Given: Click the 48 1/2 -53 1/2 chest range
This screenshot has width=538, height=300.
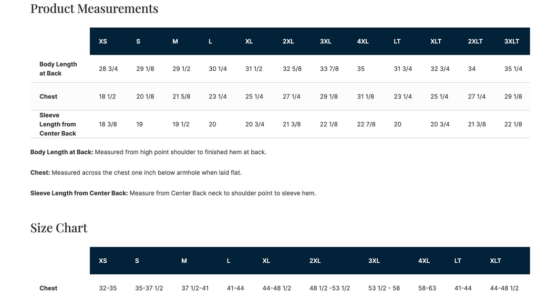Looking at the screenshot, I should coord(330,288).
